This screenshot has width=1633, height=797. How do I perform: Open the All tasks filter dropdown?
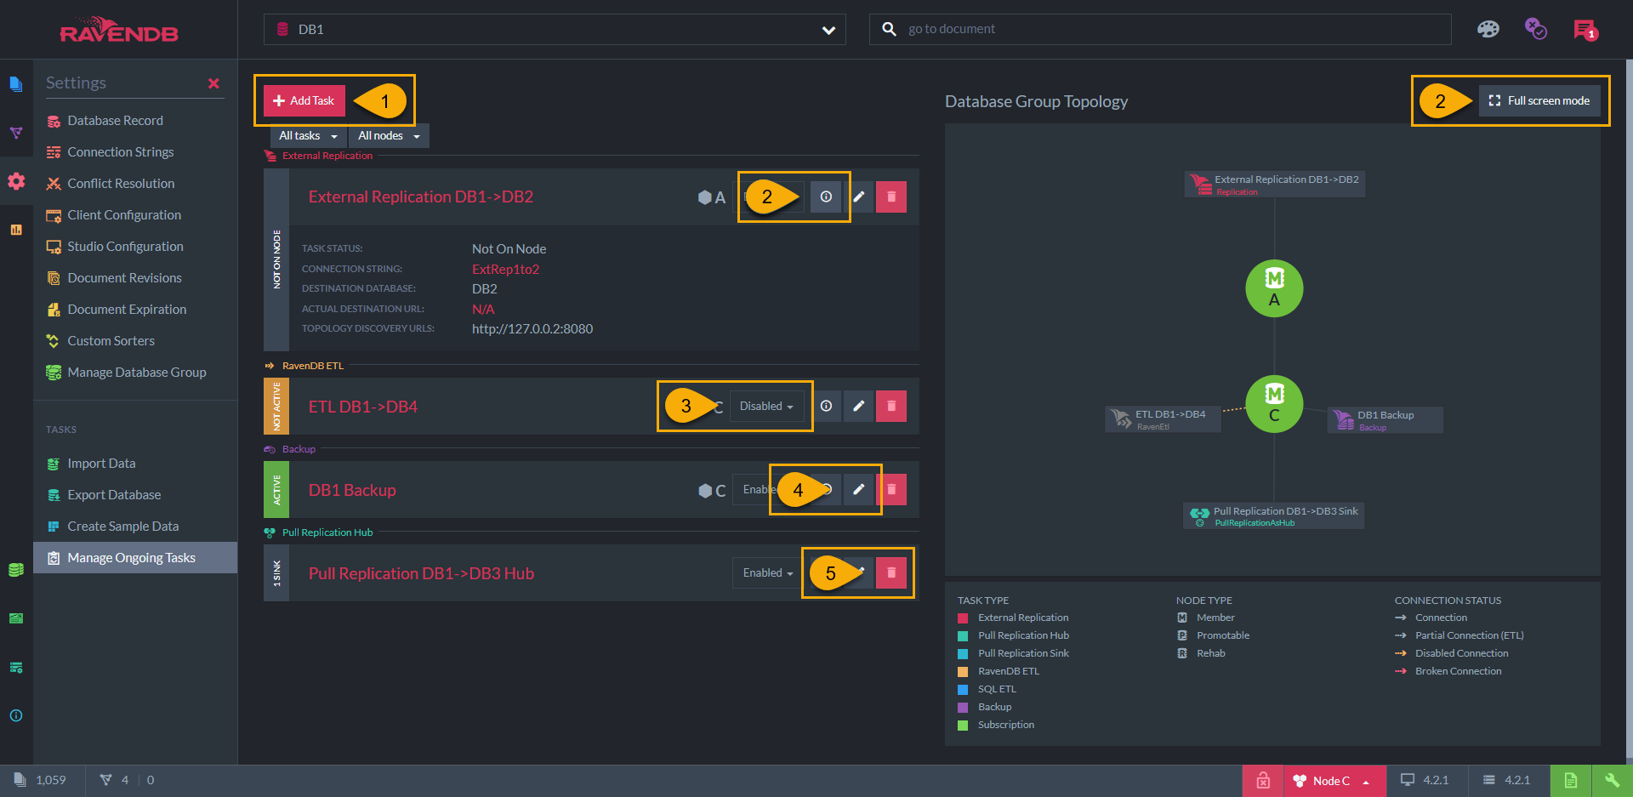pyautogui.click(x=309, y=136)
